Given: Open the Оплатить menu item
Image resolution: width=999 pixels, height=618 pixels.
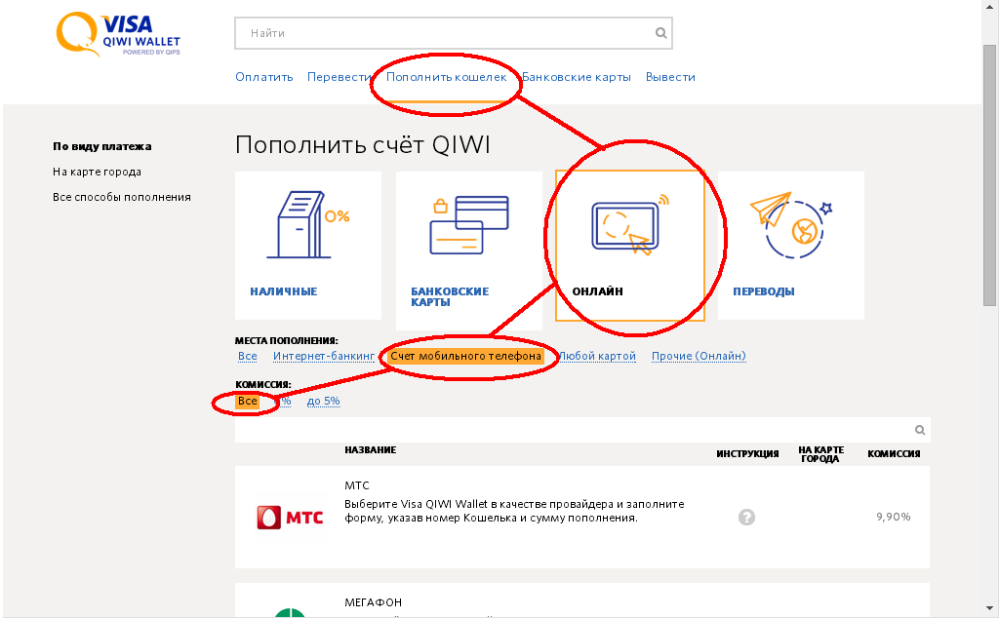Looking at the screenshot, I should click(x=263, y=77).
